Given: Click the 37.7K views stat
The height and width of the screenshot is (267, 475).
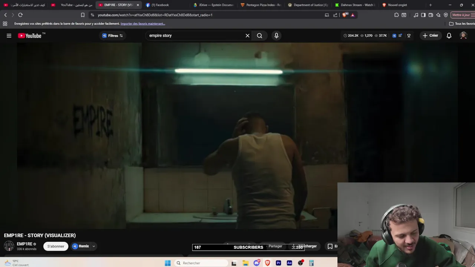Looking at the screenshot, I should tap(381, 36).
